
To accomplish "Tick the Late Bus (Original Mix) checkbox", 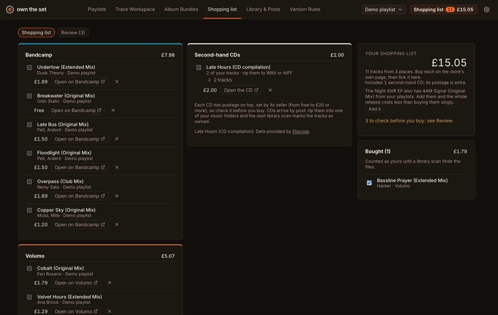I will point(30,125).
